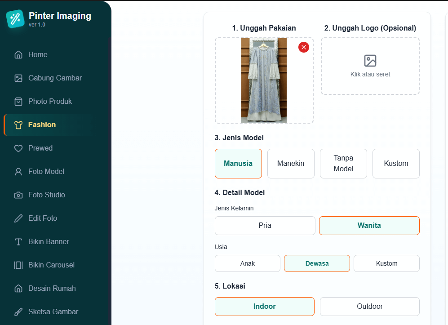Click the Foto Studio camera icon
This screenshot has height=325, width=448.
point(18,195)
